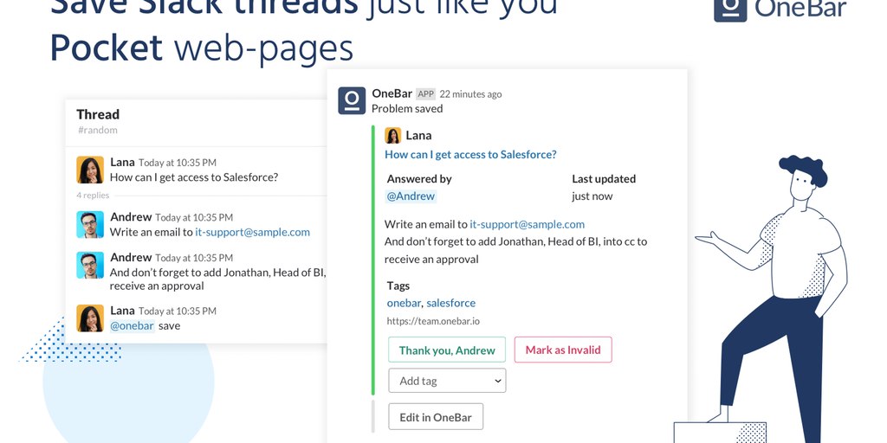Click the 'Last updated' label
The image size is (887, 443).
(x=604, y=178)
